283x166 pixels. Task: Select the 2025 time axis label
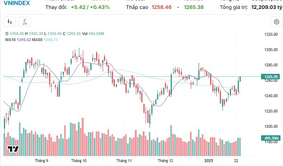tap(209, 161)
